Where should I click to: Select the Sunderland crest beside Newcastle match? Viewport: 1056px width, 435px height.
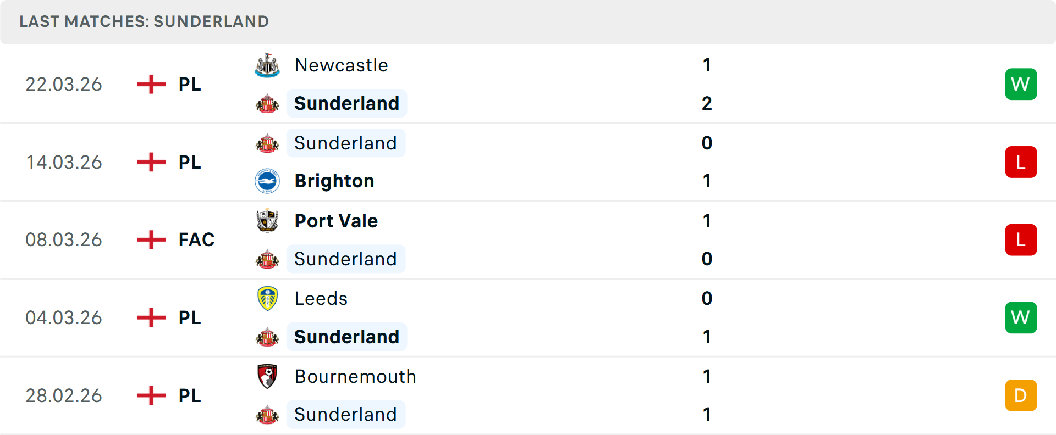267,103
